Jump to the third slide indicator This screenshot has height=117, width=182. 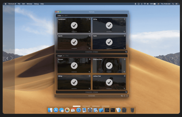click(x=96, y=106)
